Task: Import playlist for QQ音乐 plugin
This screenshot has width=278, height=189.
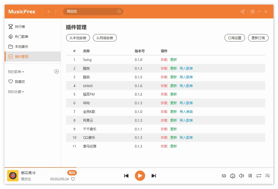Action: 186,138
